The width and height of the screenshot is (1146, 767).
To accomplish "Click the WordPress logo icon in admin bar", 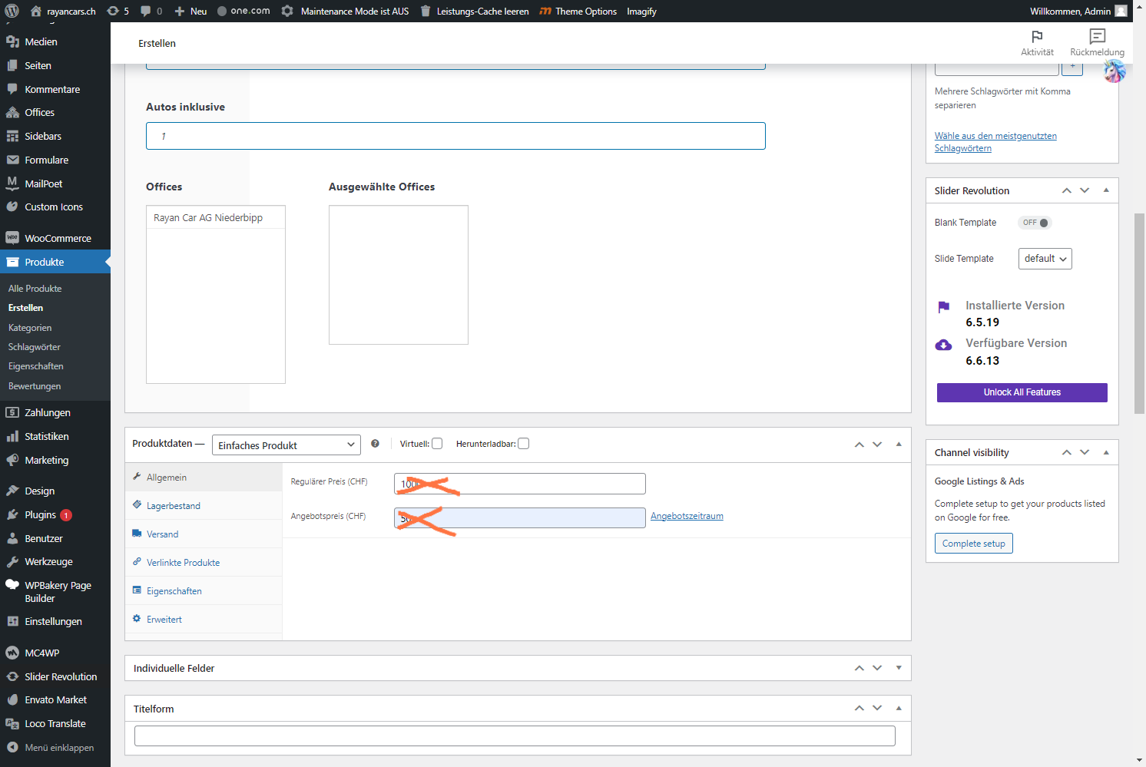I will point(12,11).
